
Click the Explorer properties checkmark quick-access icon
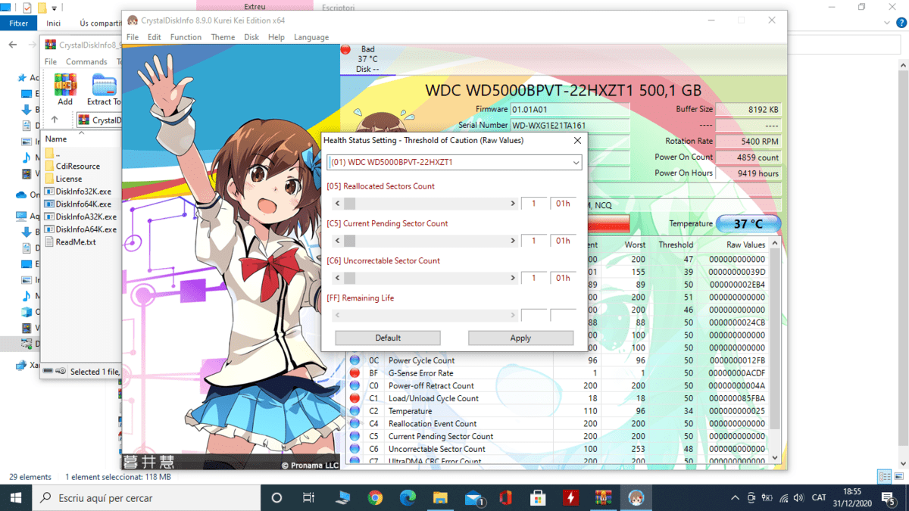pyautogui.click(x=27, y=8)
